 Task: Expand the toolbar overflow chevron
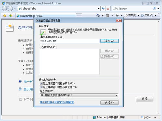(x=159, y=14)
